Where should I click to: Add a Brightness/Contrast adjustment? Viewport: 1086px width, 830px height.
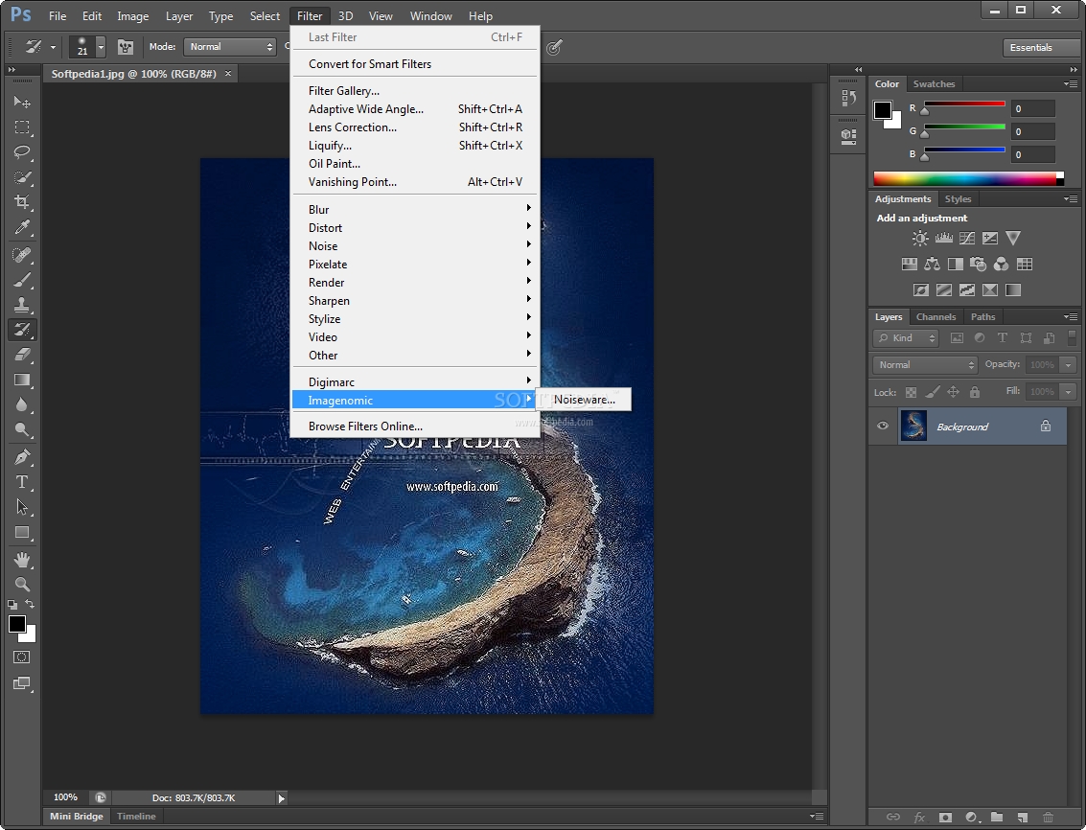click(x=920, y=239)
